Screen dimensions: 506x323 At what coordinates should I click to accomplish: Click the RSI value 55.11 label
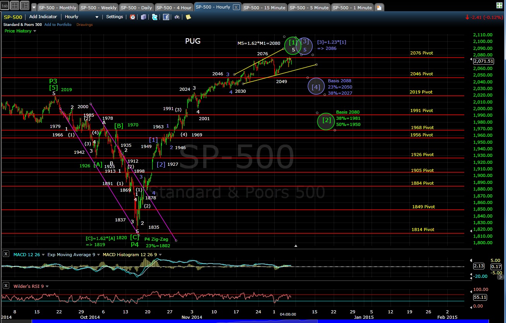[x=480, y=297]
